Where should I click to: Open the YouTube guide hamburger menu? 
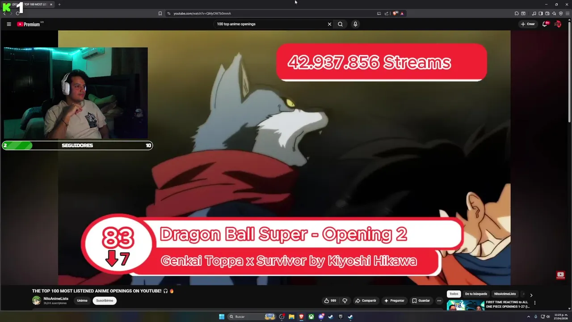pyautogui.click(x=9, y=24)
